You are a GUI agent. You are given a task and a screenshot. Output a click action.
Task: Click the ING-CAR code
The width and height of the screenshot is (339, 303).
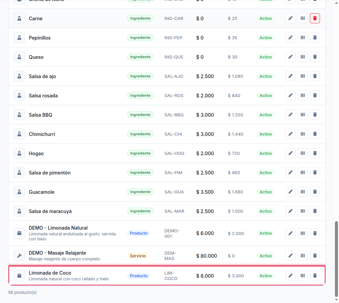[x=174, y=19]
